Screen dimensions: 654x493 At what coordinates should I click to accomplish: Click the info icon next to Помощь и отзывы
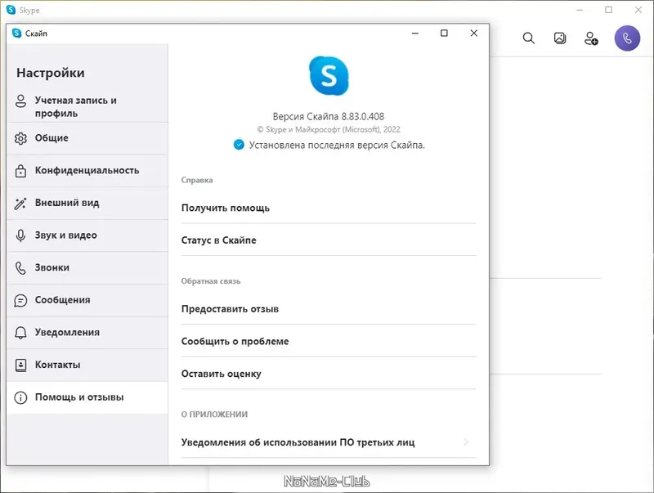click(x=20, y=397)
